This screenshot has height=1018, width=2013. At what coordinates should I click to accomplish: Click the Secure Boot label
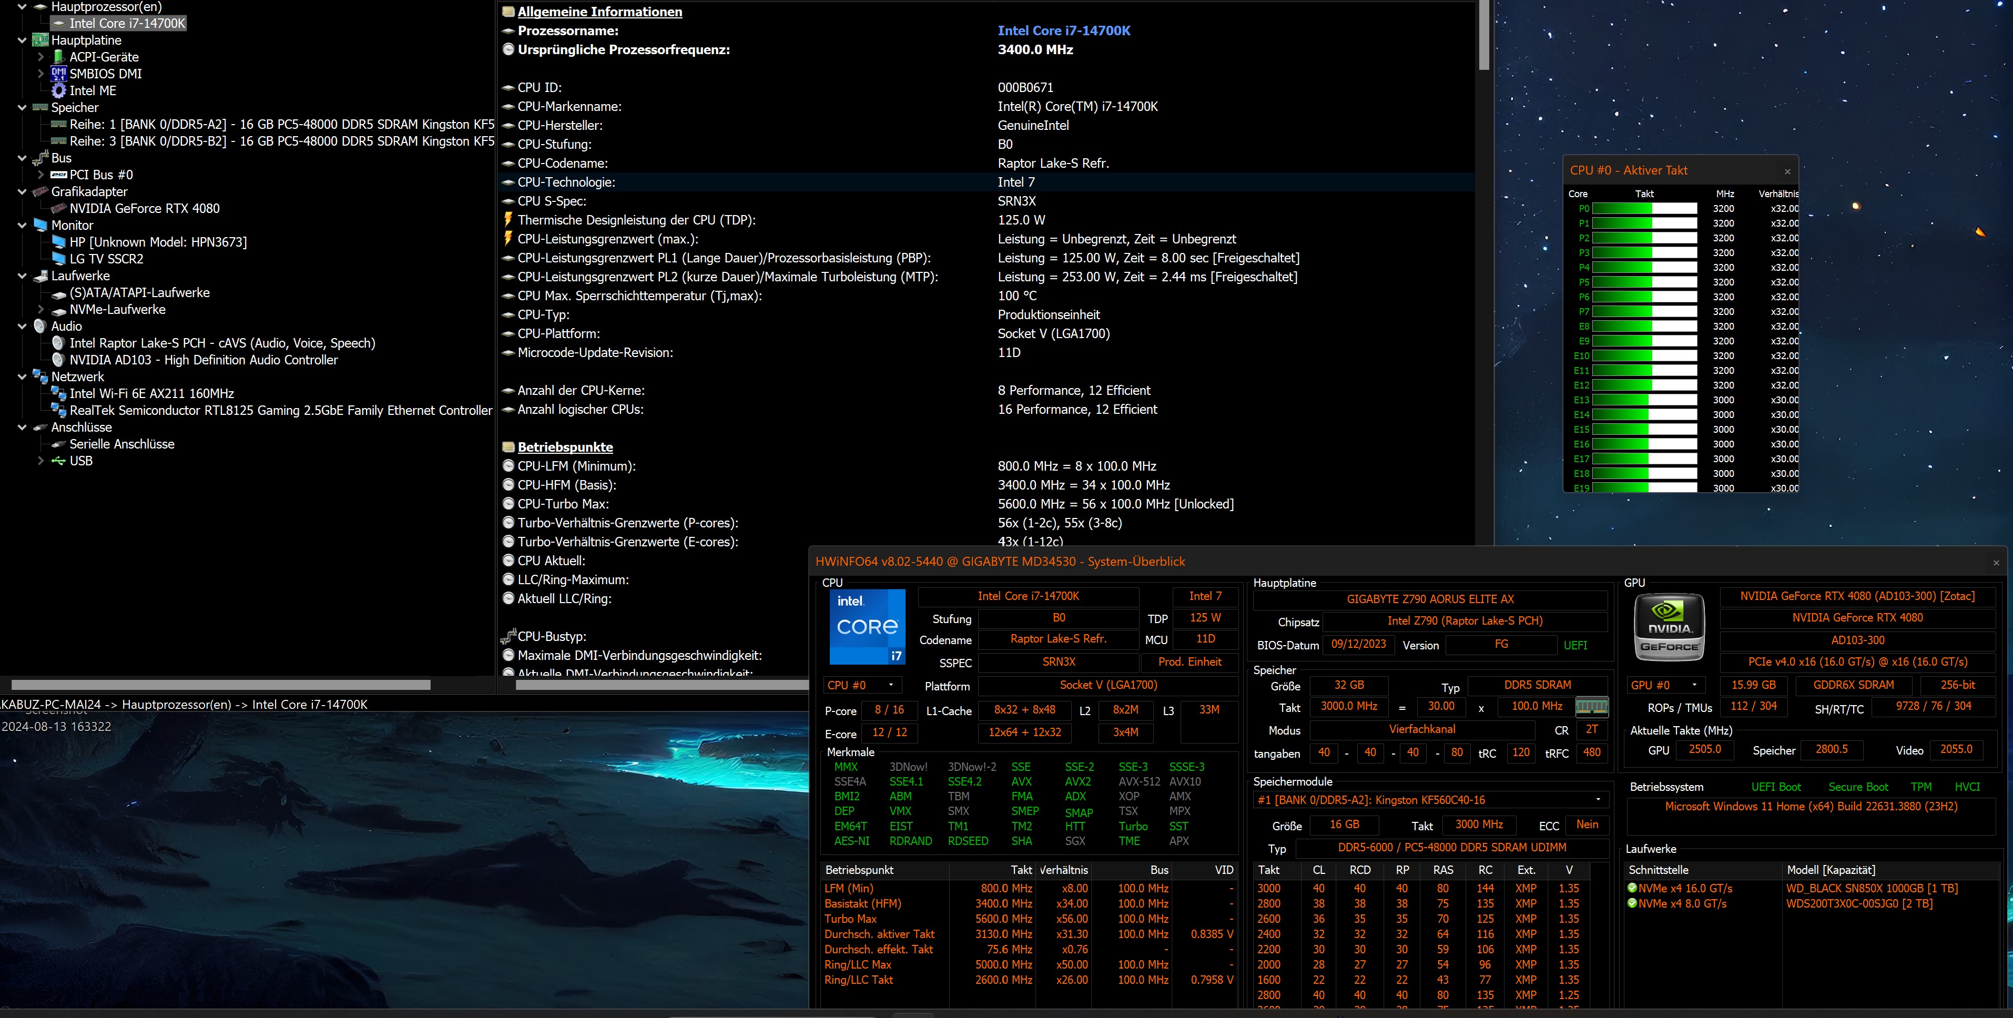pyautogui.click(x=1857, y=787)
